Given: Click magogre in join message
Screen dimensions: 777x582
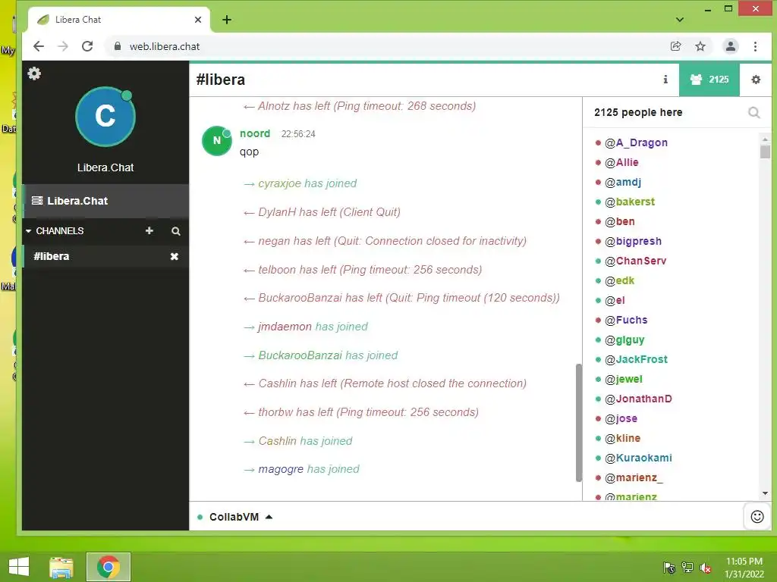Looking at the screenshot, I should pos(281,469).
